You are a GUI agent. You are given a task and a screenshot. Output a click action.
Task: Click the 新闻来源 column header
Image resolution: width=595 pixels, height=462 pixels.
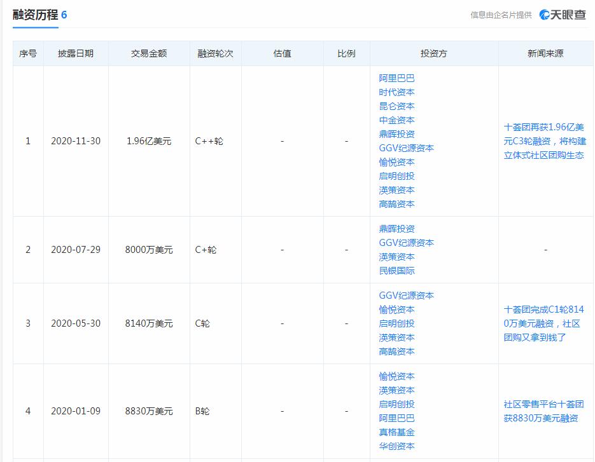pyautogui.click(x=545, y=53)
